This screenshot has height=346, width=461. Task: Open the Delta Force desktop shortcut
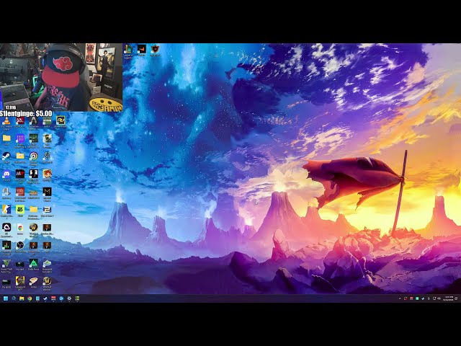pos(34,263)
